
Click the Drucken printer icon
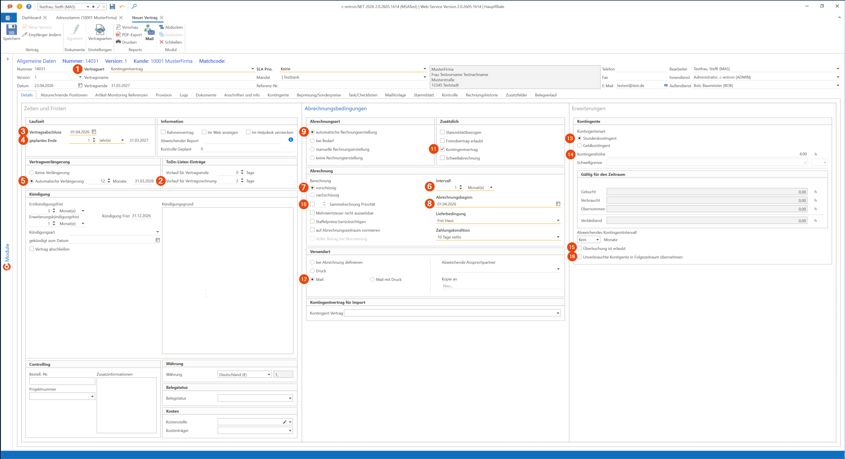[x=118, y=42]
